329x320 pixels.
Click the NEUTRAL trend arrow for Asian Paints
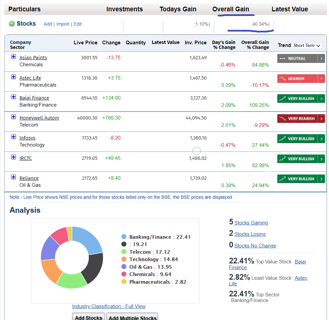[x=321, y=59]
